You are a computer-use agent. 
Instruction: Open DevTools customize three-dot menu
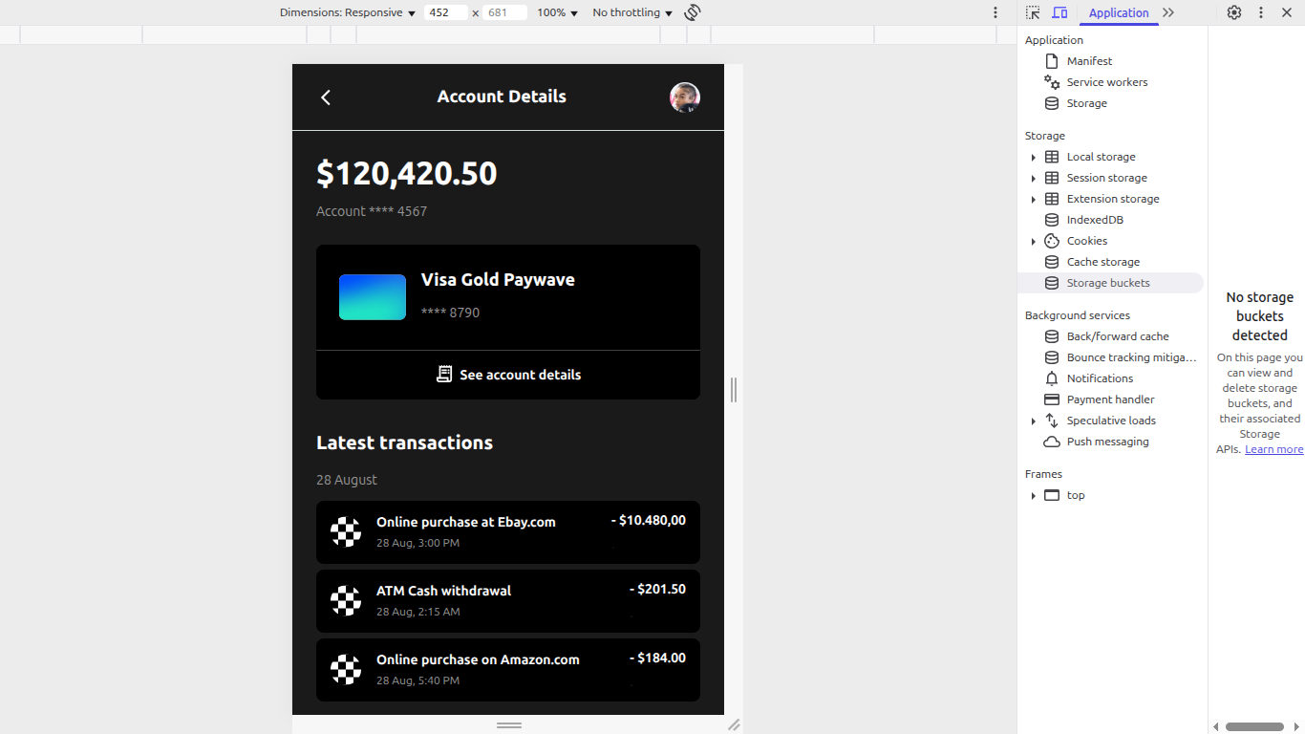coord(1261,12)
